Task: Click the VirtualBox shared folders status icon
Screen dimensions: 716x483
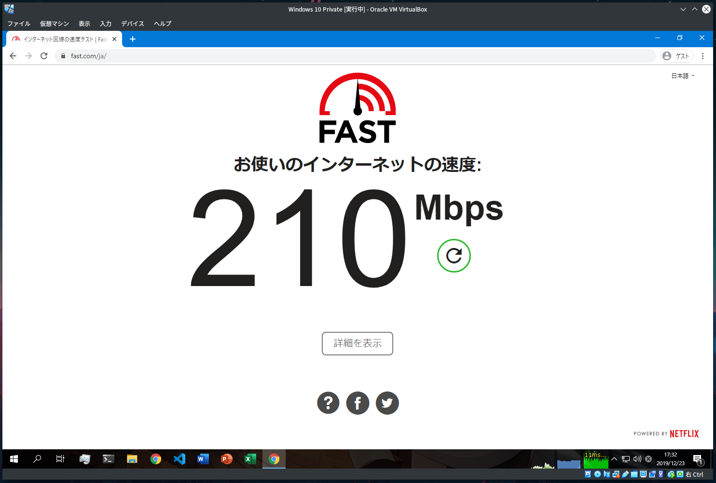Action: [x=634, y=474]
